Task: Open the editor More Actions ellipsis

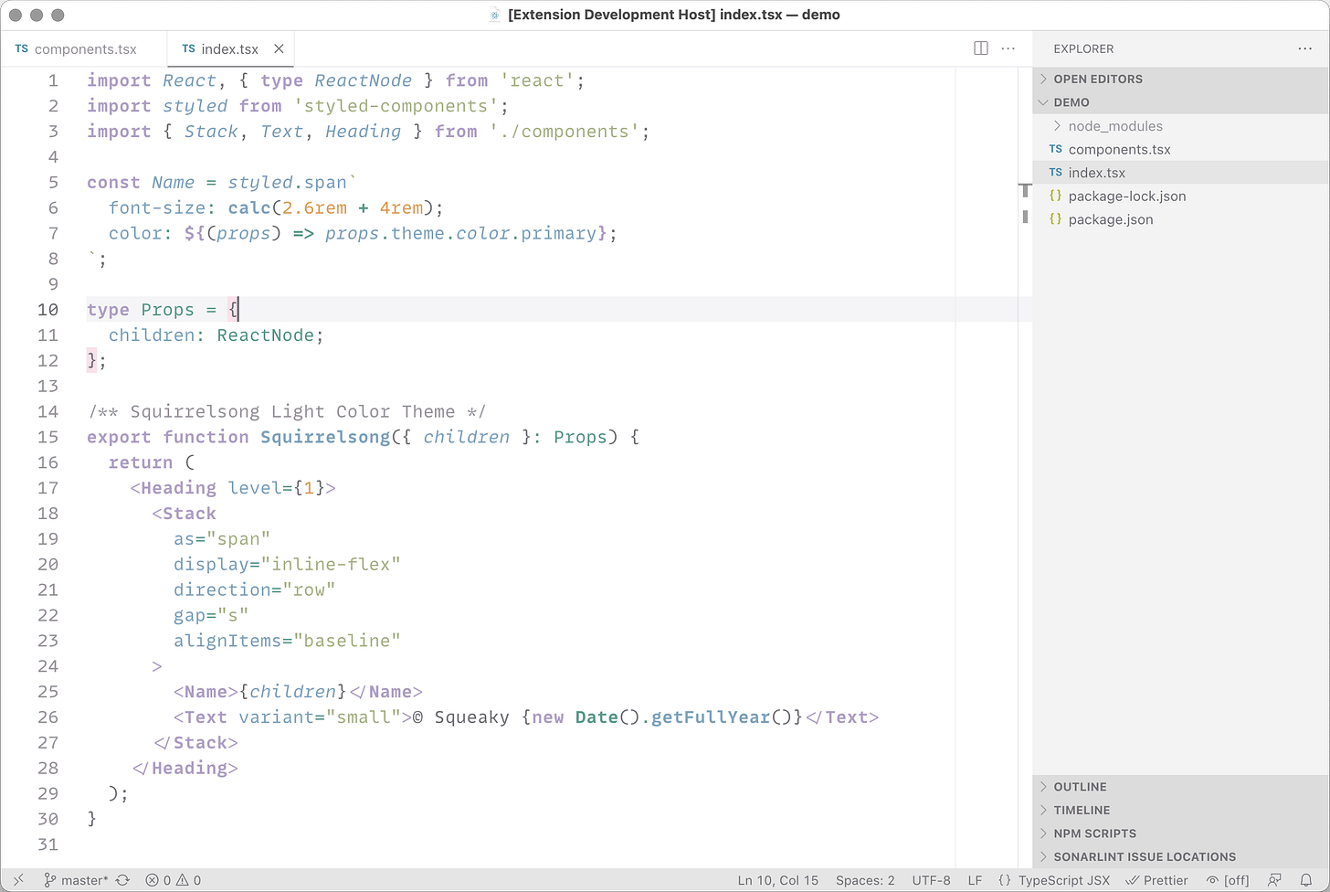Action: coord(1008,48)
